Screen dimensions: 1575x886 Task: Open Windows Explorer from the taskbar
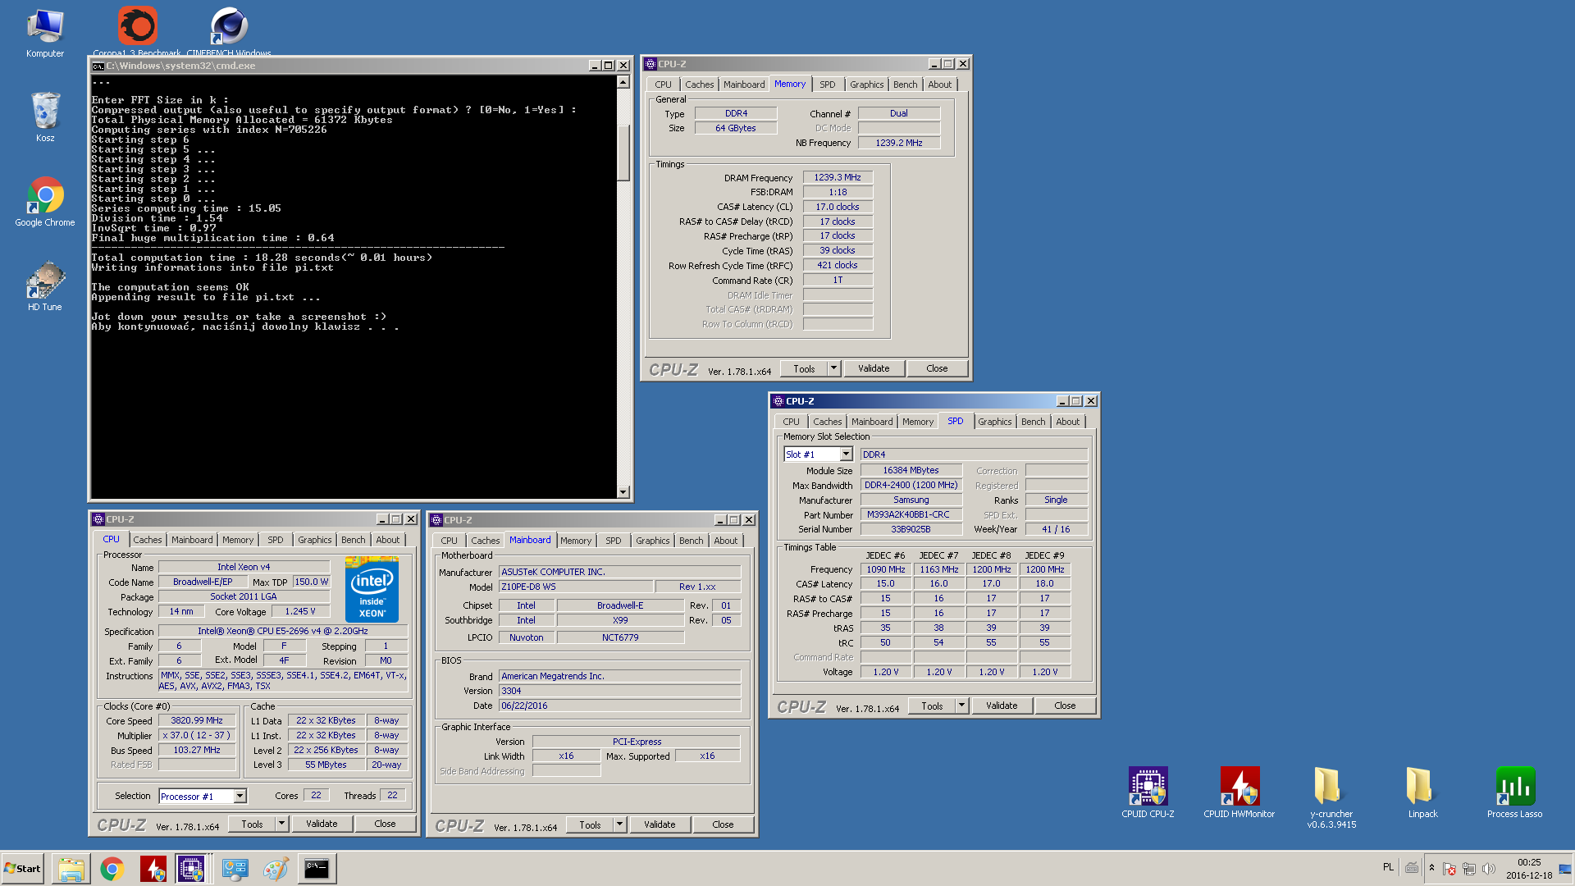pos(71,869)
